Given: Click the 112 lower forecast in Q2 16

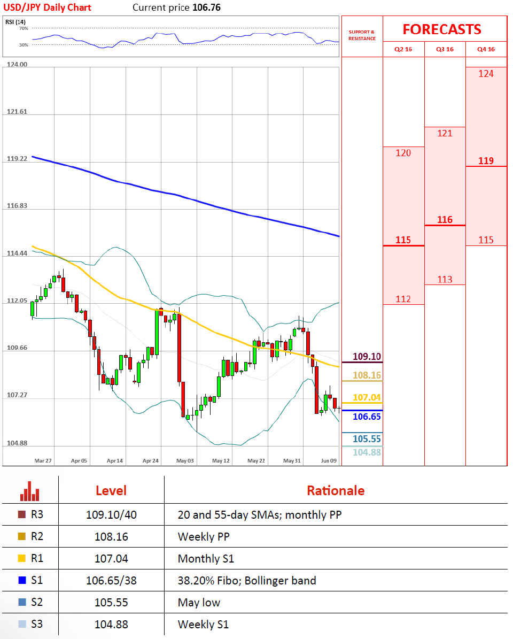Looking at the screenshot, I should [403, 299].
